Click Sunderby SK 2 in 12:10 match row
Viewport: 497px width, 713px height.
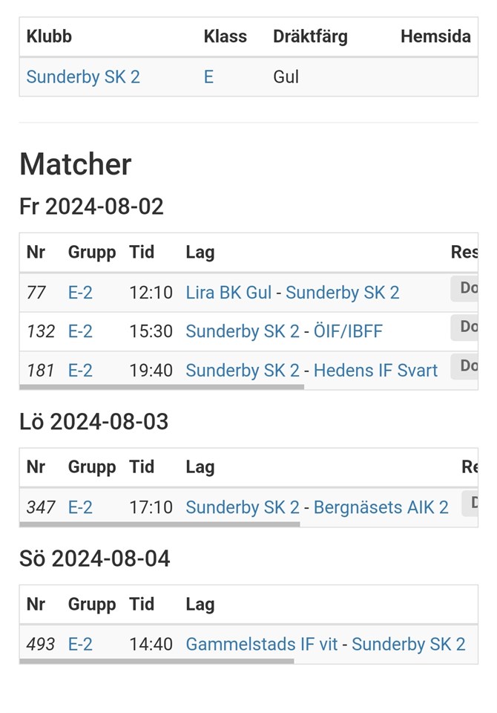pyautogui.click(x=342, y=293)
